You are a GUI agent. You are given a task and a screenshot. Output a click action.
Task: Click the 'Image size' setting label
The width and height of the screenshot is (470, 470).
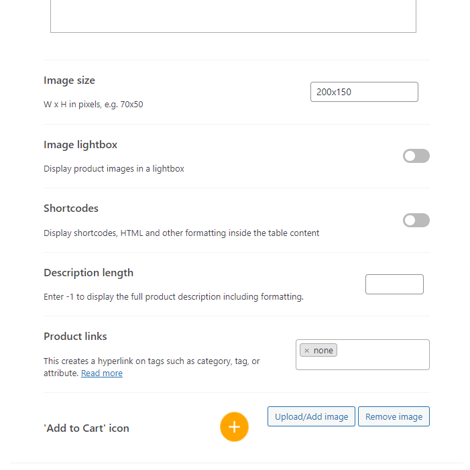point(69,80)
